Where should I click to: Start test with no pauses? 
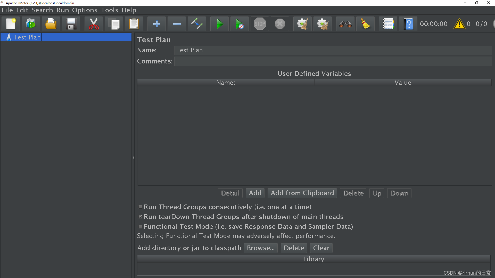(240, 24)
